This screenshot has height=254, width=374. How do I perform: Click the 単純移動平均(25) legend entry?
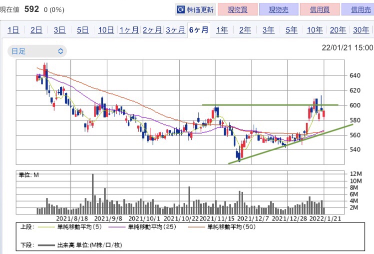point(142,227)
